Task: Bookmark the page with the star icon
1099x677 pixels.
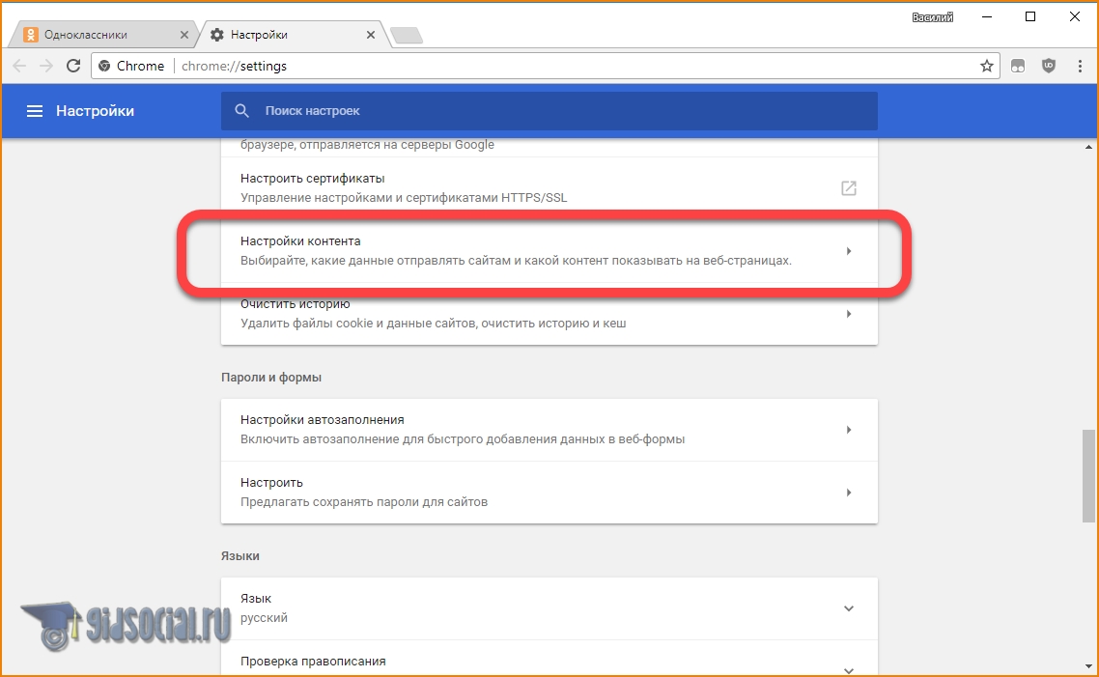Action: click(x=986, y=66)
